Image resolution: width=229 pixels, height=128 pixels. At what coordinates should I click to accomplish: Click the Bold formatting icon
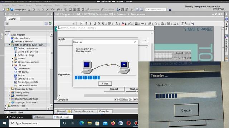tap(86, 23)
